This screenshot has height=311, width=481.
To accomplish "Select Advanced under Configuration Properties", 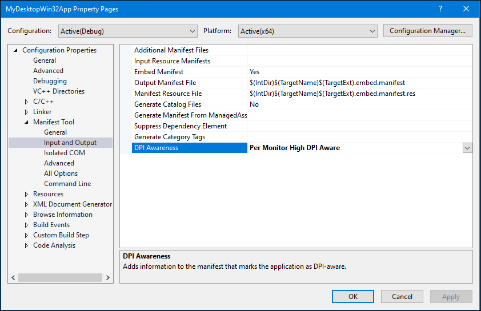I will click(x=48, y=71).
